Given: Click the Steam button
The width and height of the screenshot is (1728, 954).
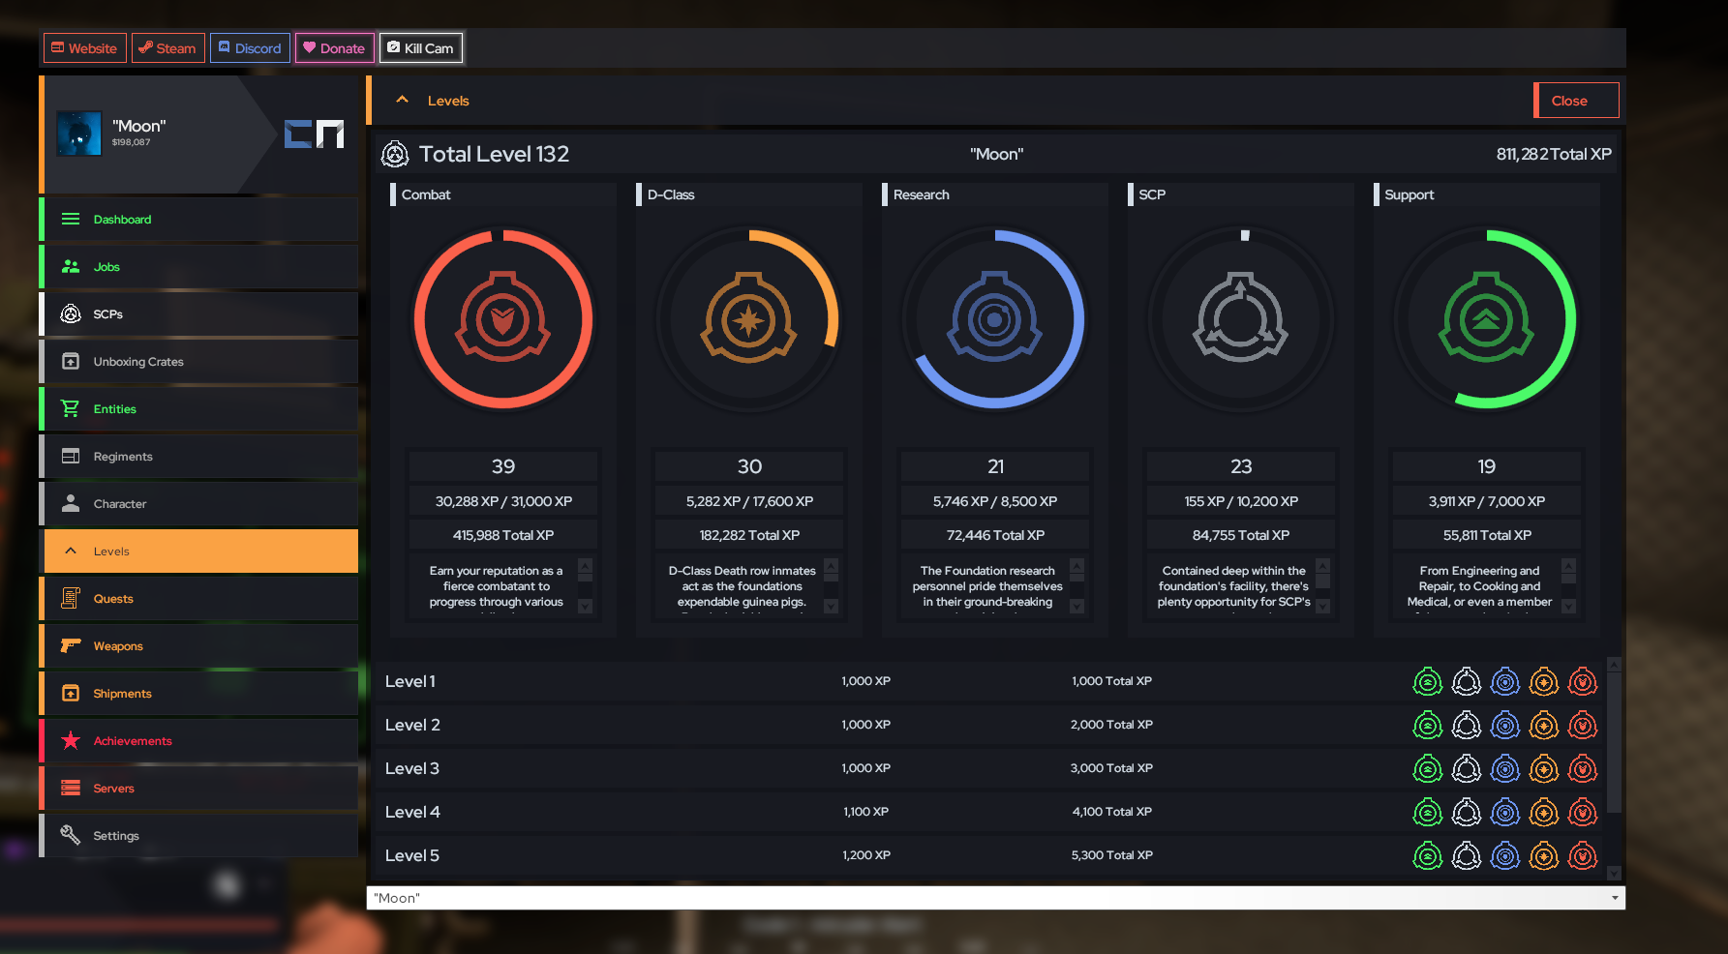Looking at the screenshot, I should click(168, 48).
